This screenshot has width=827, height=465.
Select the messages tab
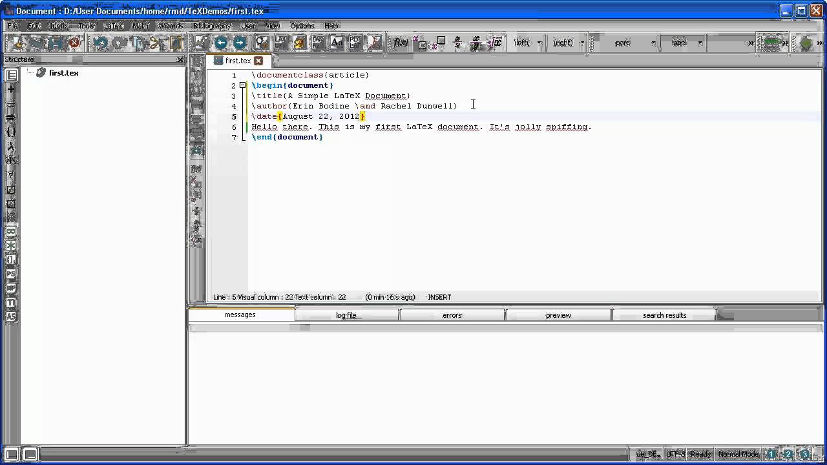pos(240,315)
